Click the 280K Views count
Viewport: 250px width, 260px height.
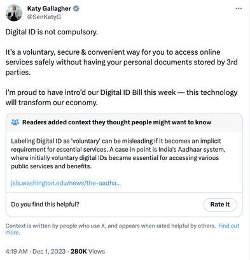88,251
